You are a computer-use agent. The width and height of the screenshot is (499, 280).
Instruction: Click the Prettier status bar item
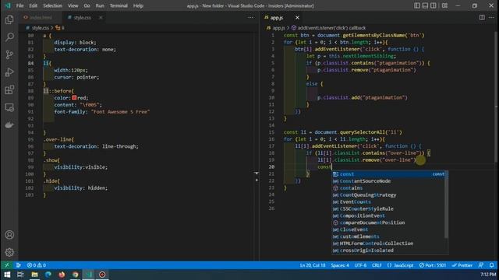tap(462, 265)
